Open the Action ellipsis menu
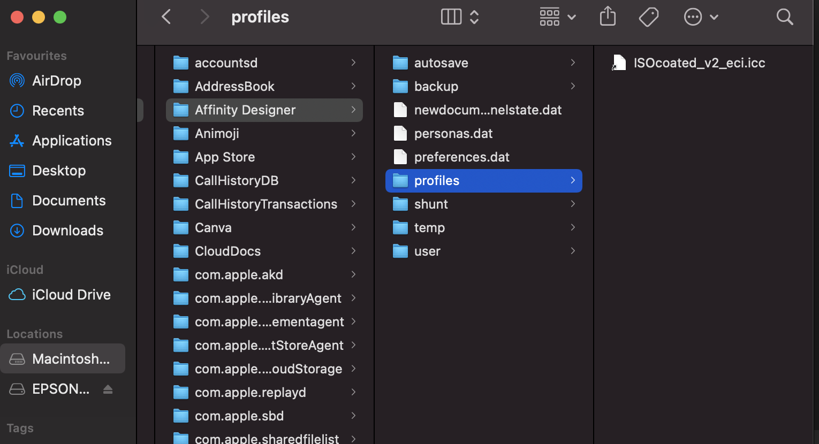 pyautogui.click(x=701, y=17)
